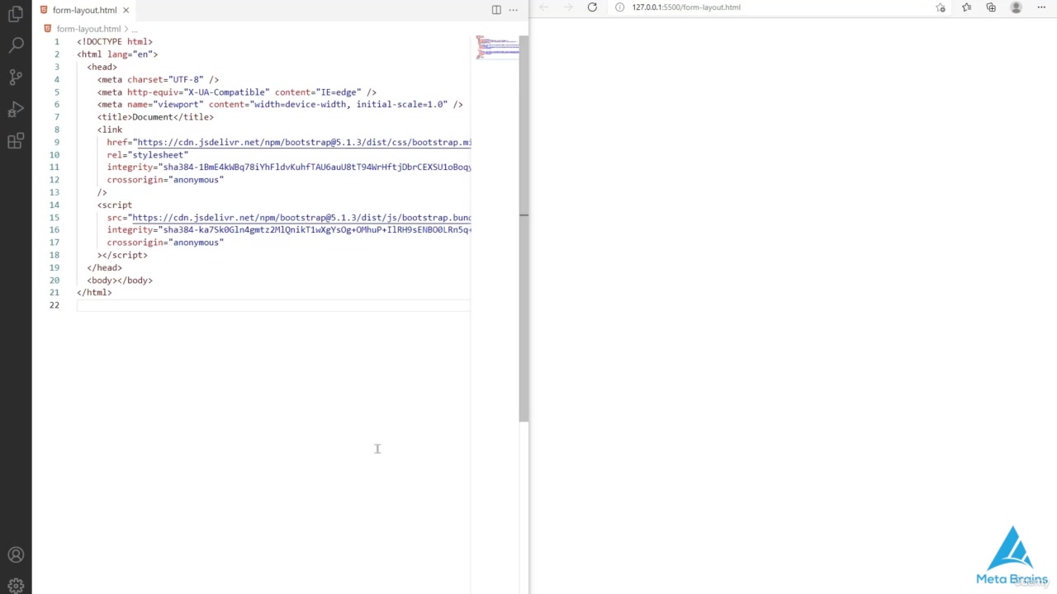Open the browser Favorites list
This screenshot has width=1057, height=594.
point(966,7)
